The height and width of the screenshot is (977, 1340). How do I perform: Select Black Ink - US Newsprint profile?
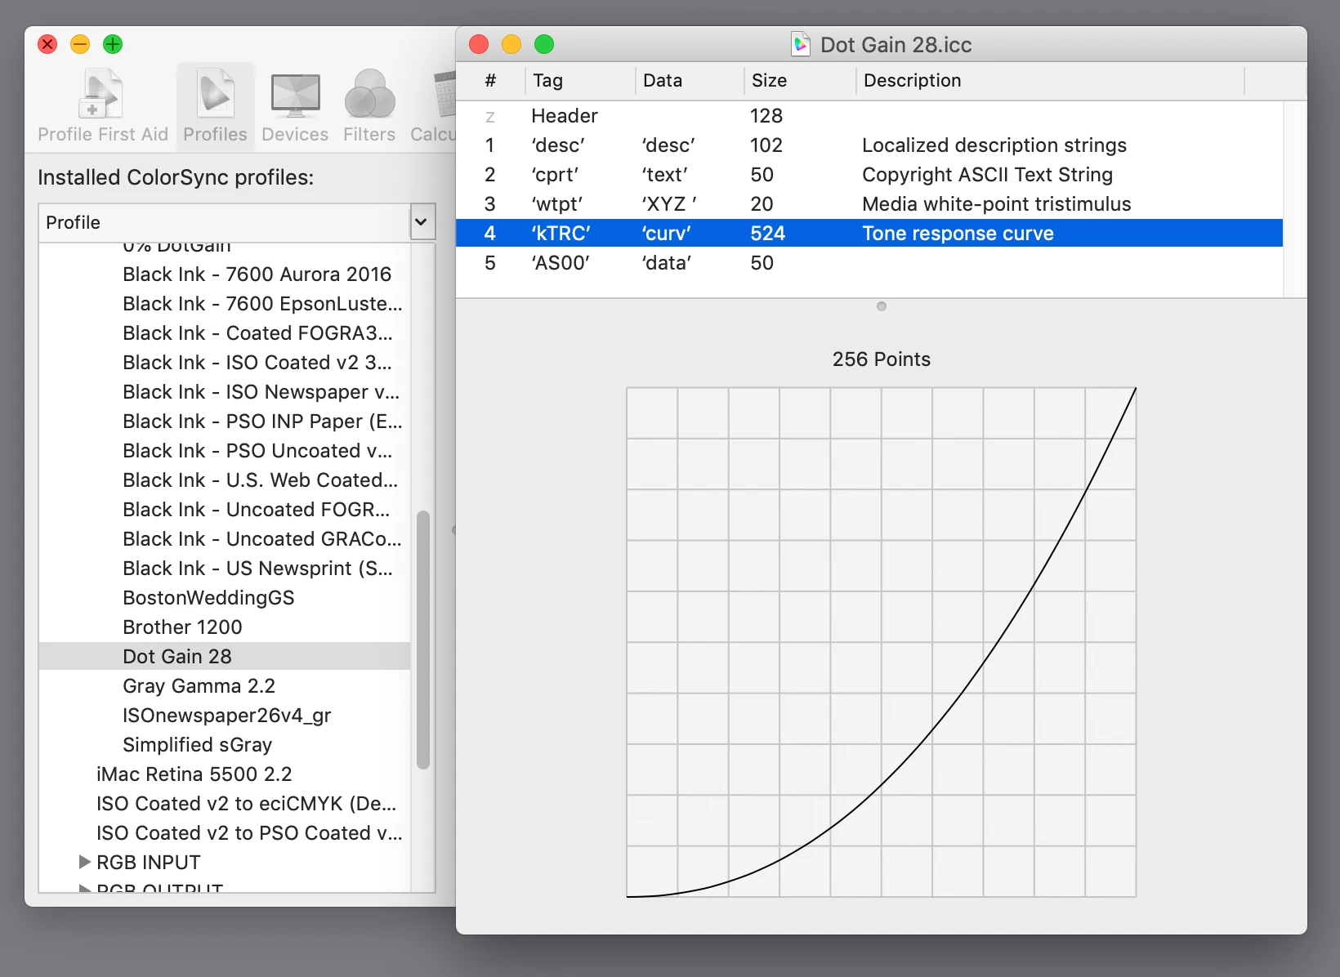click(225, 569)
